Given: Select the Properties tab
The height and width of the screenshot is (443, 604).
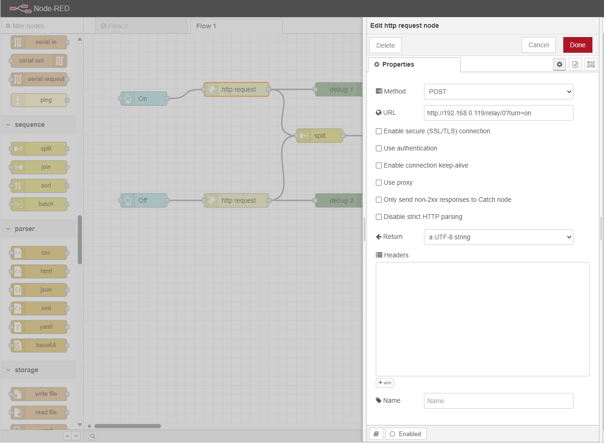Looking at the screenshot, I should coord(414,64).
